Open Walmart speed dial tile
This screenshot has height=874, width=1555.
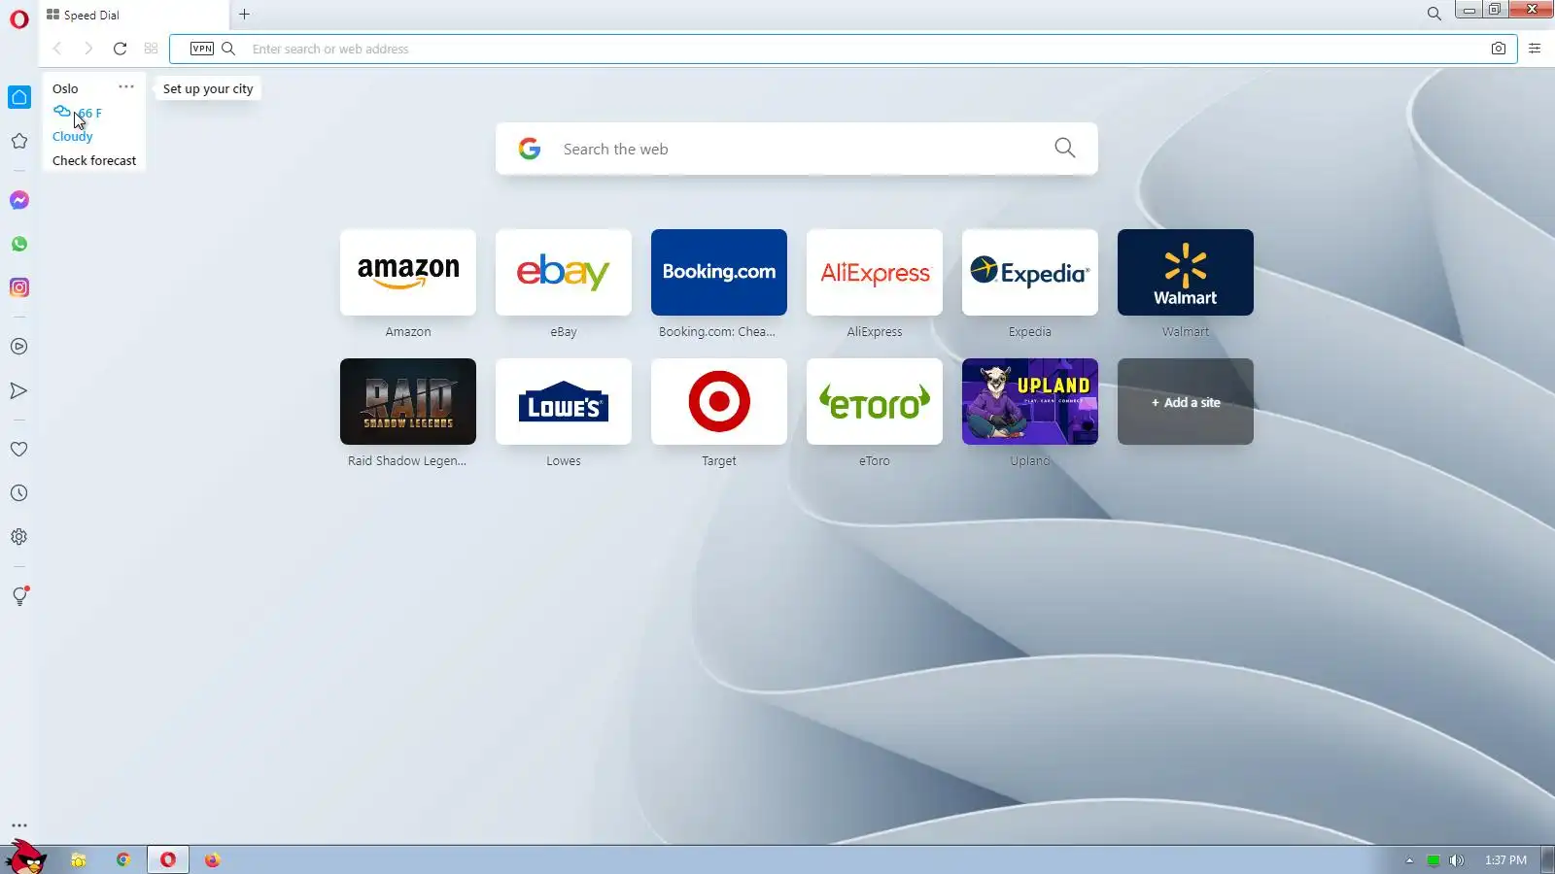[1186, 272]
